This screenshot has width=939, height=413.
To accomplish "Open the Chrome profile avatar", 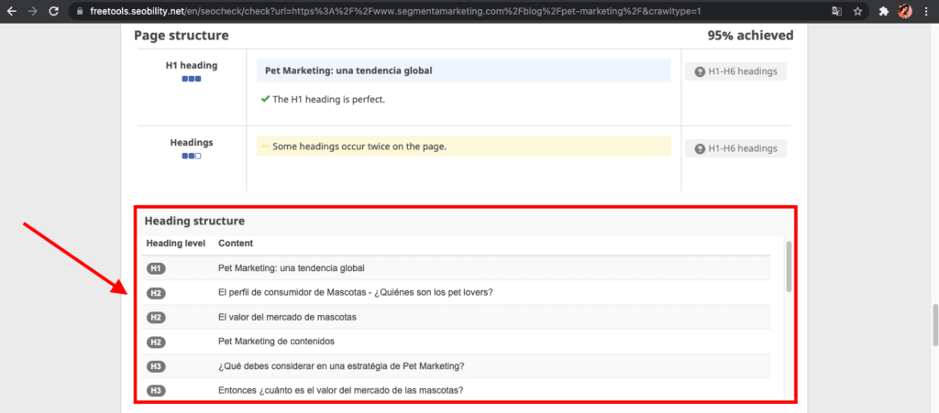I will (x=905, y=11).
